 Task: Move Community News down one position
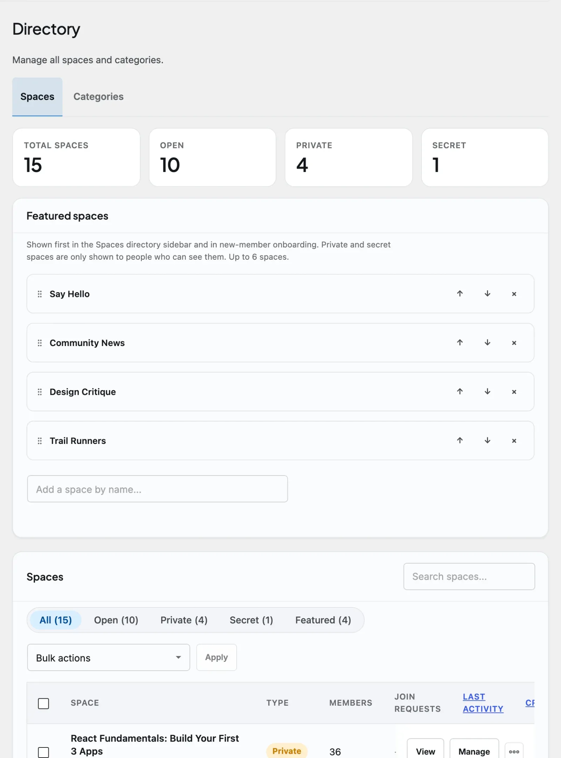pyautogui.click(x=487, y=343)
